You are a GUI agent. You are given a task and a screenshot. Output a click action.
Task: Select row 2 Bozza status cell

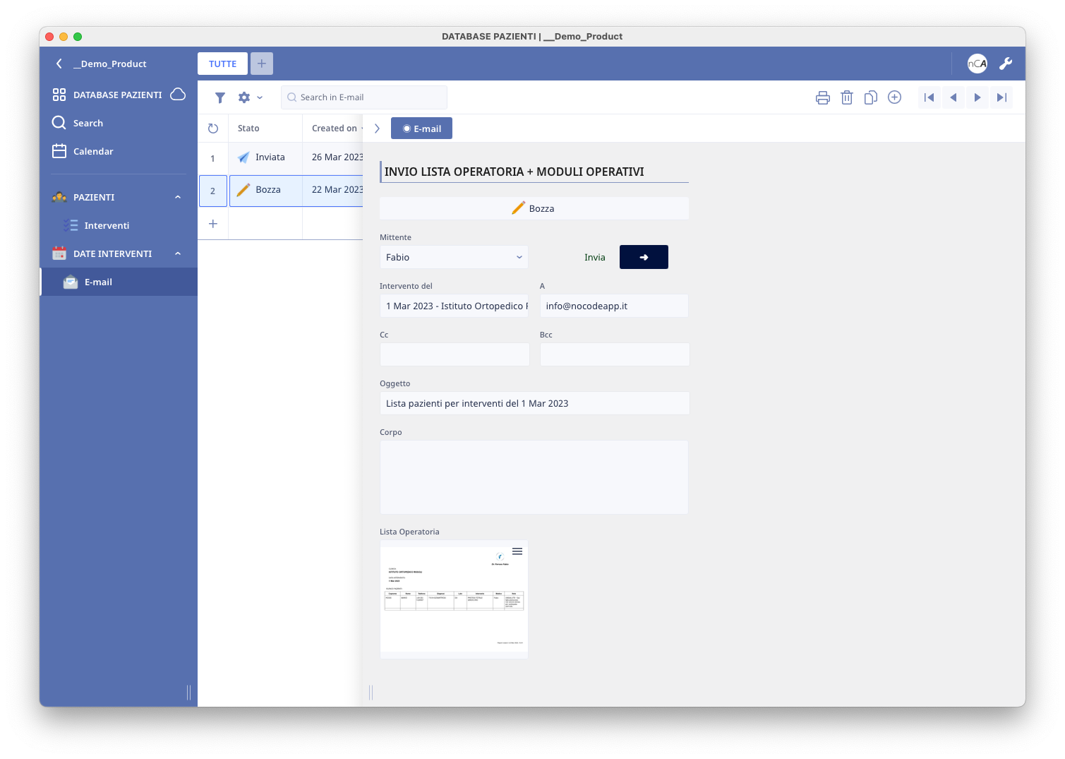click(265, 191)
